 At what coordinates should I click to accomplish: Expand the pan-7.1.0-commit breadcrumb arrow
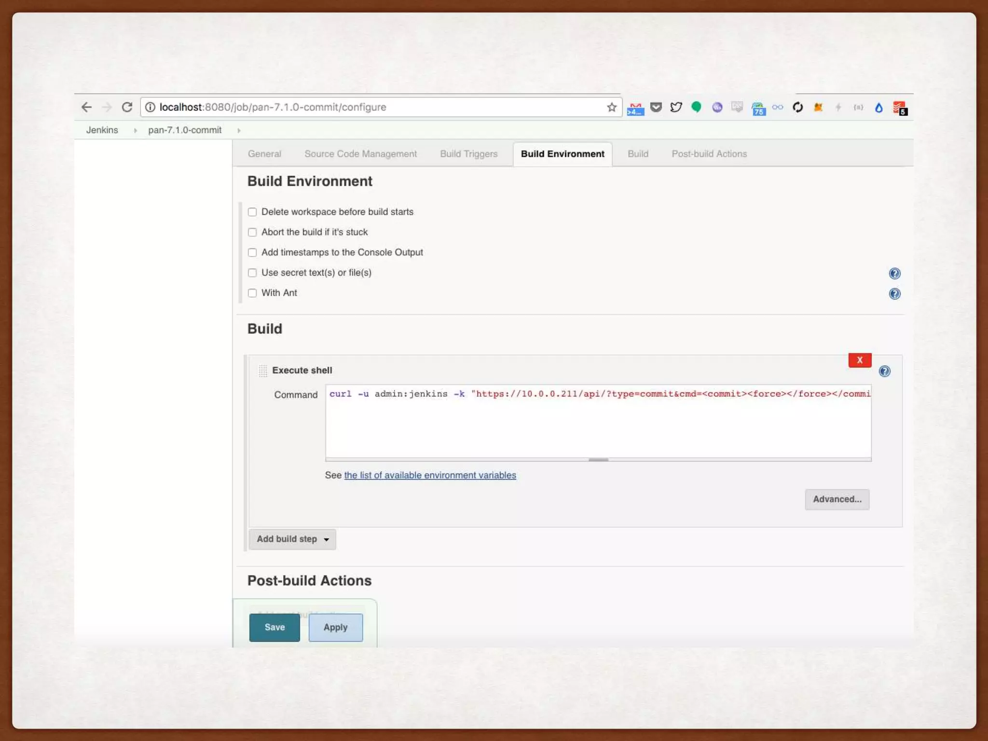click(x=239, y=130)
